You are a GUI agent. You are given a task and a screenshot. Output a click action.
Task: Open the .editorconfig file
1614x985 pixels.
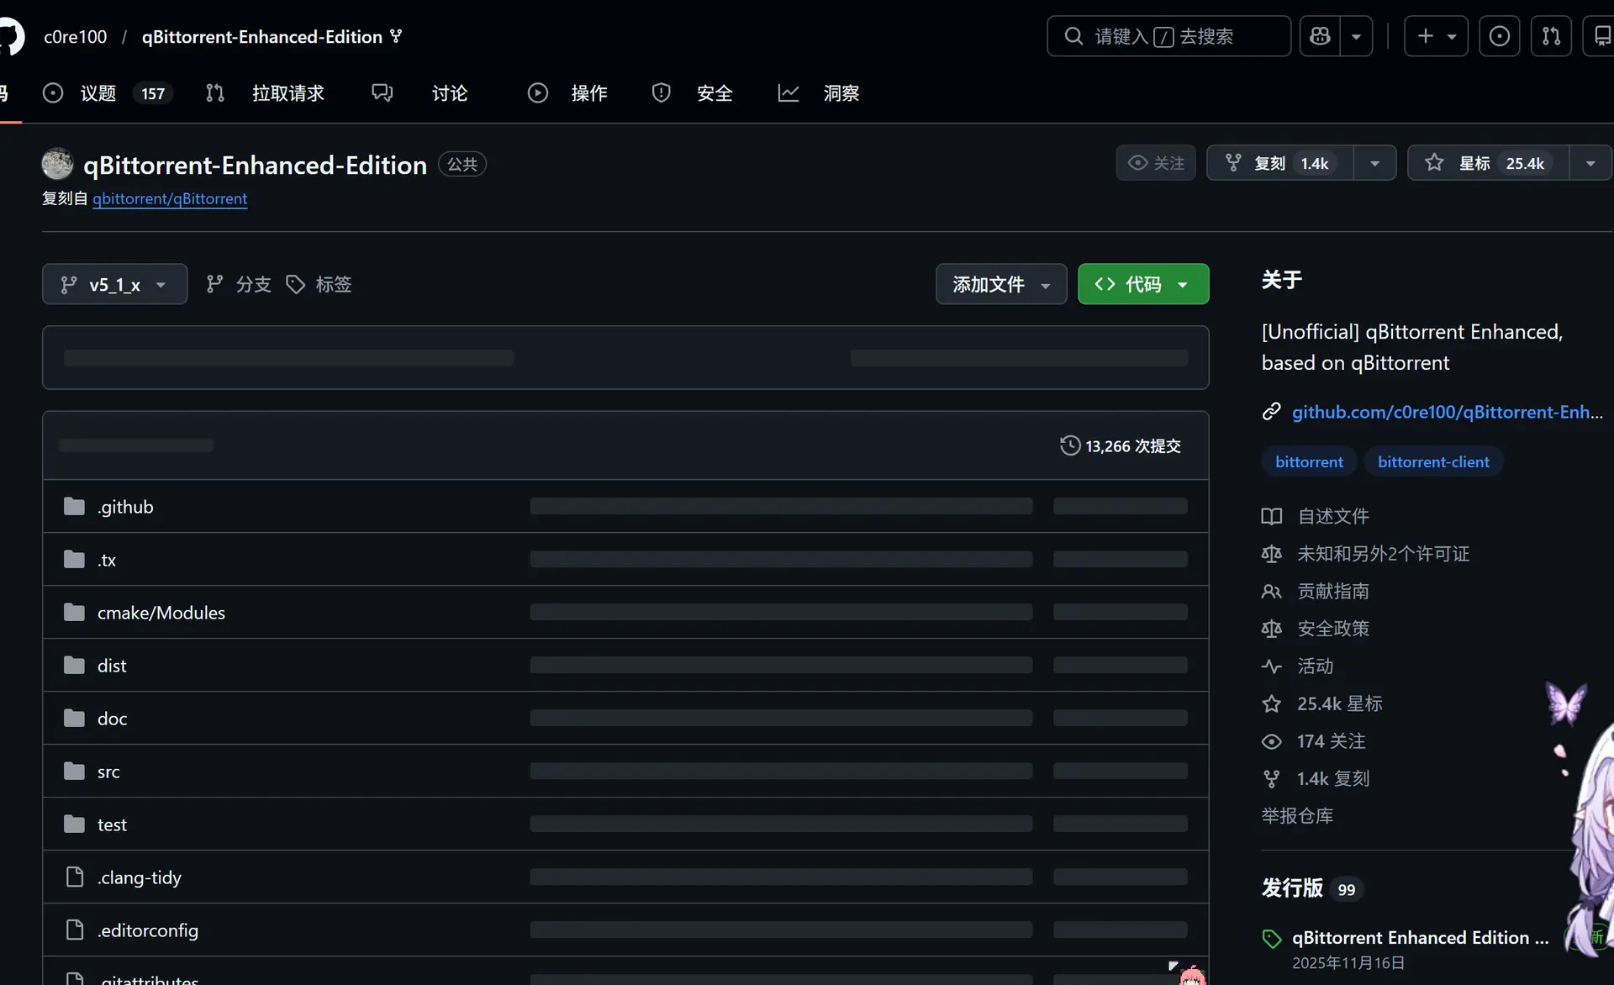[x=148, y=930]
